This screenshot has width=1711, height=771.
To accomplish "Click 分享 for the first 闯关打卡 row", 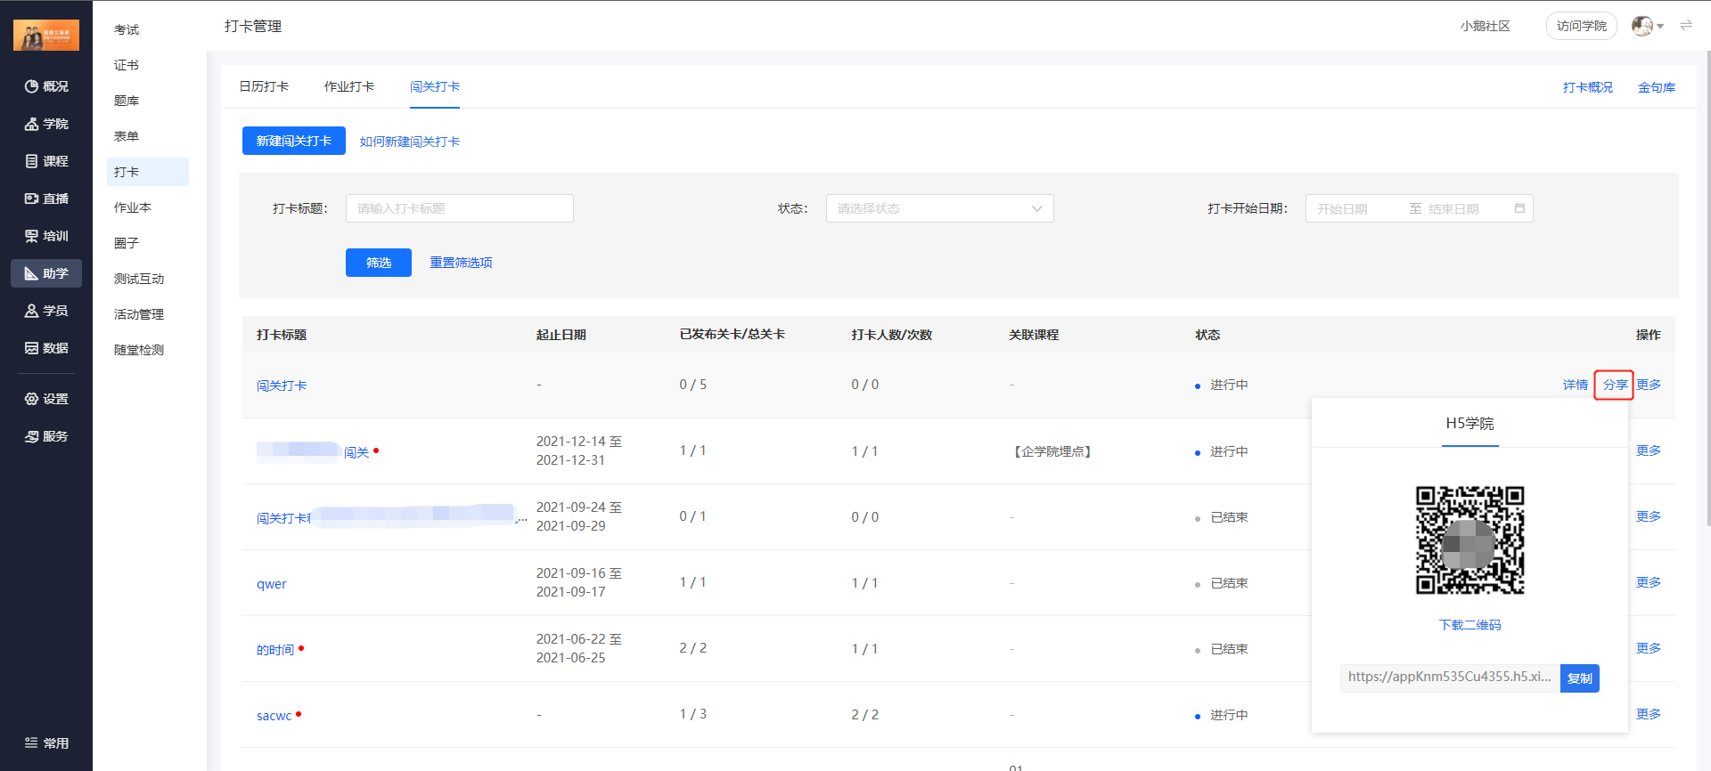I will tap(1615, 385).
